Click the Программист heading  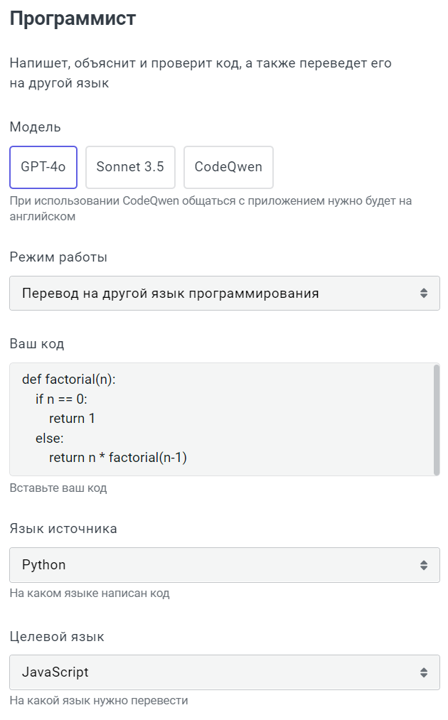(x=73, y=19)
